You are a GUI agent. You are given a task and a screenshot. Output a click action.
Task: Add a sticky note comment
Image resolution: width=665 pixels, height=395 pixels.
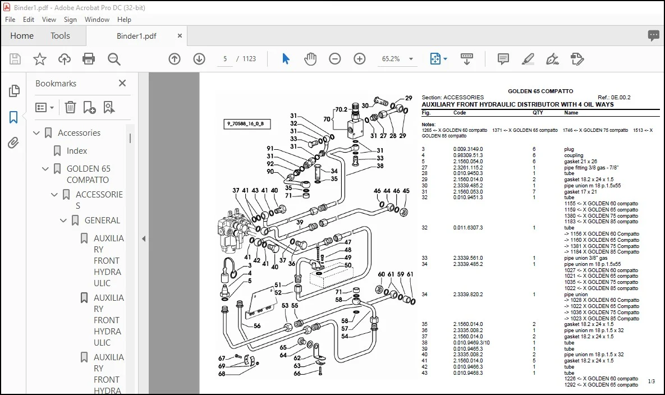point(503,59)
